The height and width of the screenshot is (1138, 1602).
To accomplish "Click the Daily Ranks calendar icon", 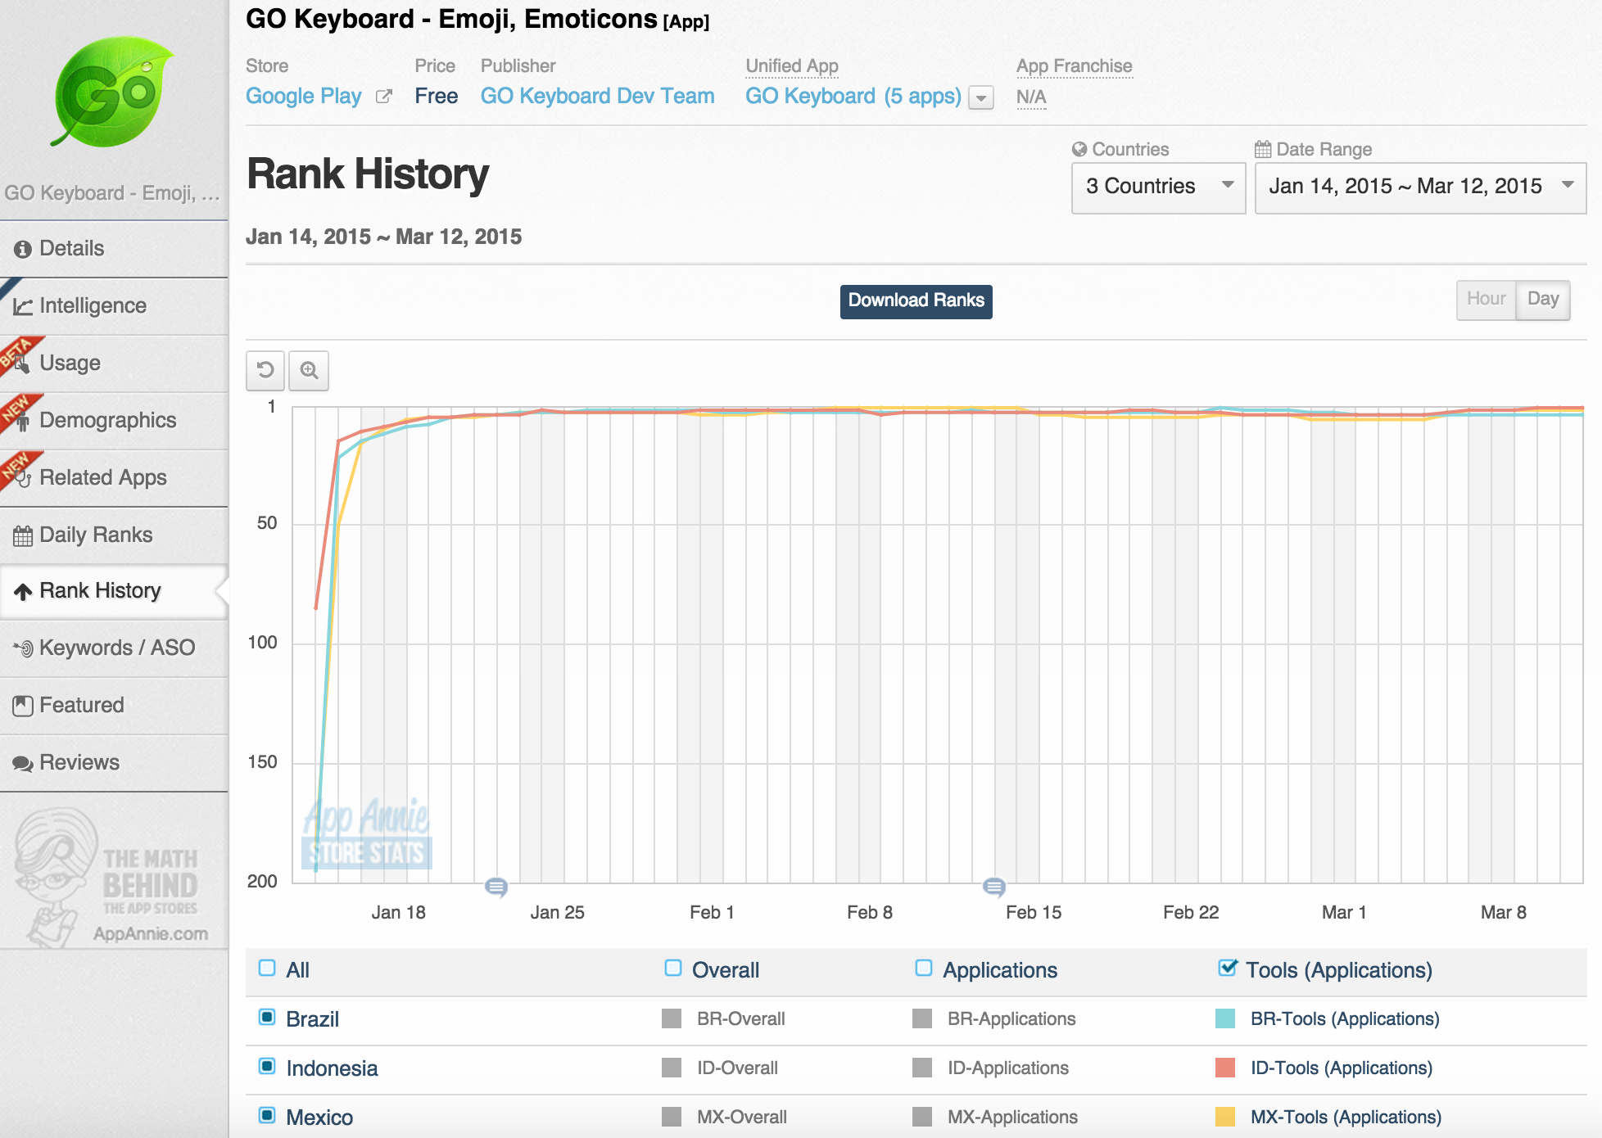I will click(x=23, y=535).
